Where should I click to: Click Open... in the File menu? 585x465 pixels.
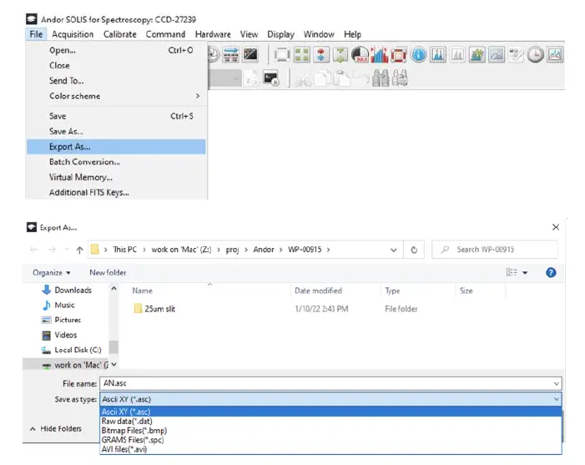point(116,50)
